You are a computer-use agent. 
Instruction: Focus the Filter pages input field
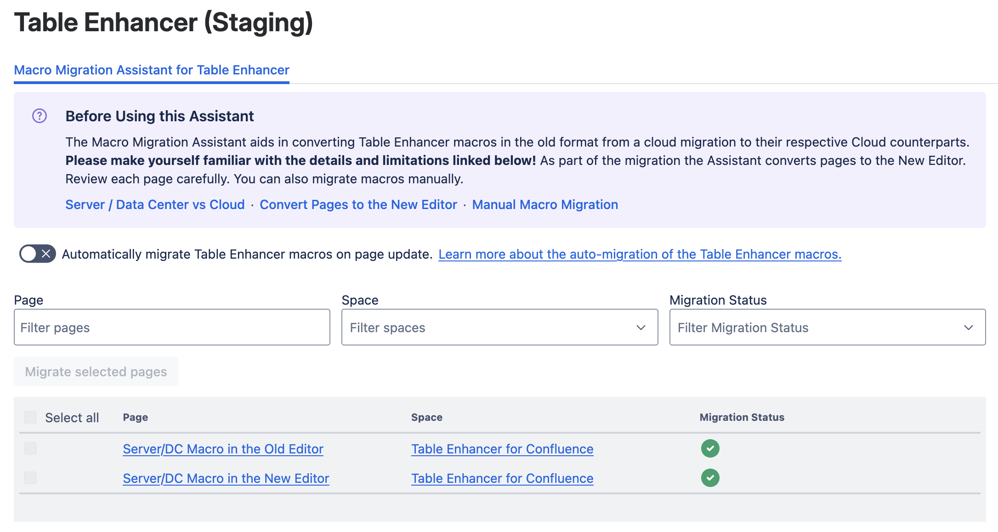[172, 327]
